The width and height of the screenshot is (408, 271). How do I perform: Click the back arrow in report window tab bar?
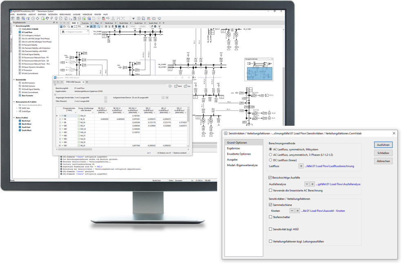pyautogui.click(x=58, y=82)
